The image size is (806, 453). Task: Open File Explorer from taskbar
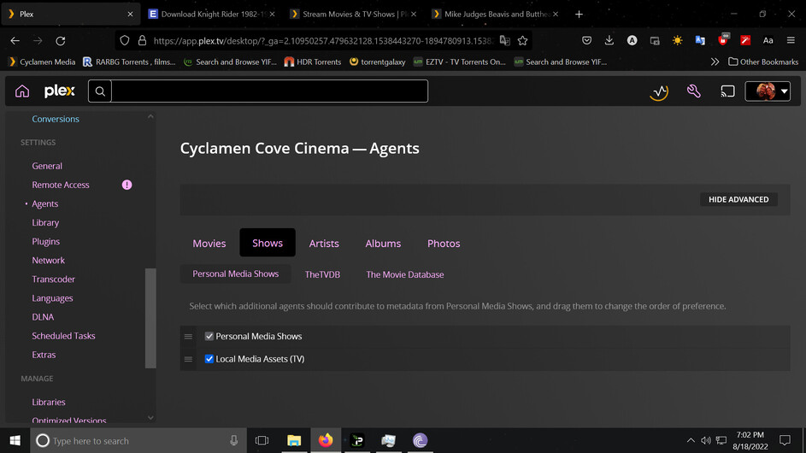(x=294, y=441)
